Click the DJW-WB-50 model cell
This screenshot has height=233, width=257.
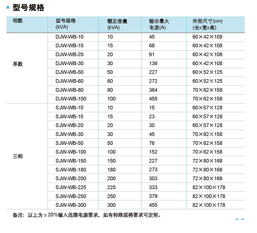point(69,72)
